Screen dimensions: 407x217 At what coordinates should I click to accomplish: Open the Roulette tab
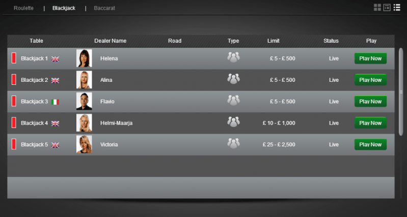[x=23, y=8]
